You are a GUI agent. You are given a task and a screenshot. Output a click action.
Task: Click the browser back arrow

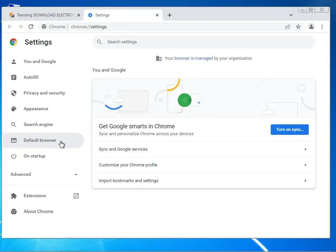pos(10,27)
